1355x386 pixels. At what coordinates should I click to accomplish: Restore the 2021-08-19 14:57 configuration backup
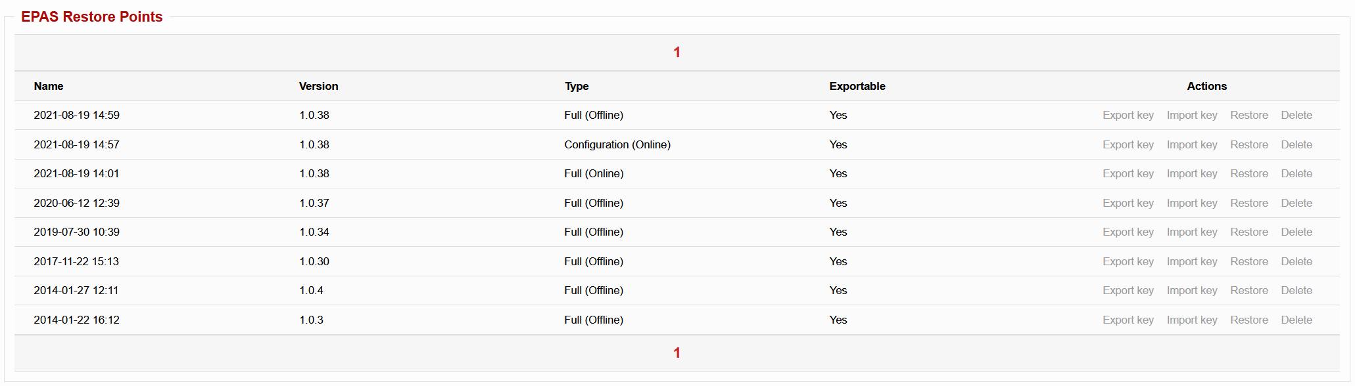[1248, 144]
